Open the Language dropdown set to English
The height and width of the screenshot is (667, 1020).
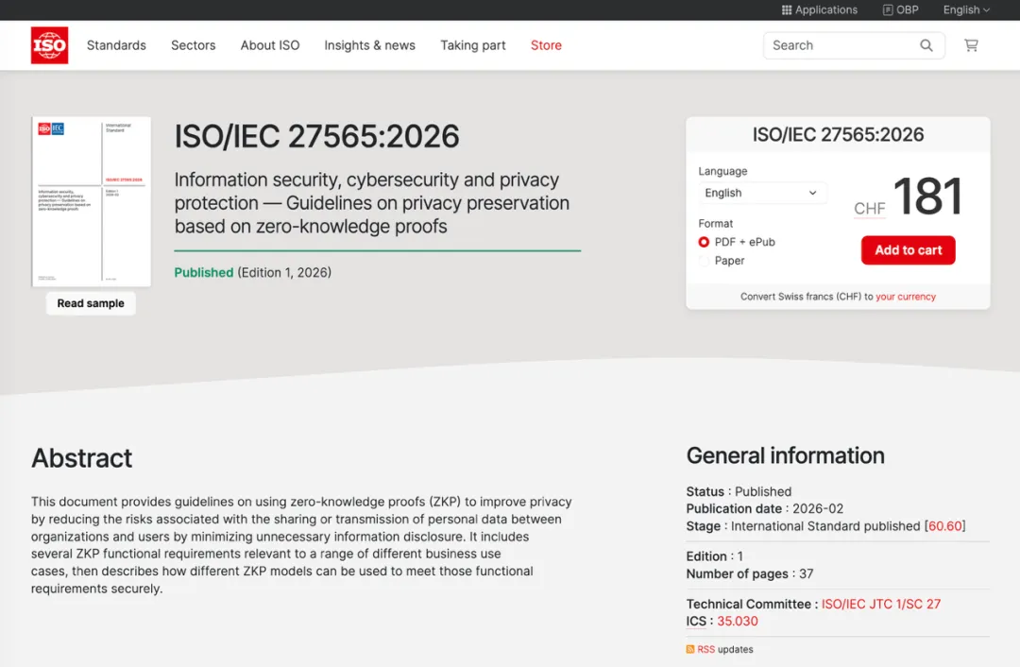761,193
